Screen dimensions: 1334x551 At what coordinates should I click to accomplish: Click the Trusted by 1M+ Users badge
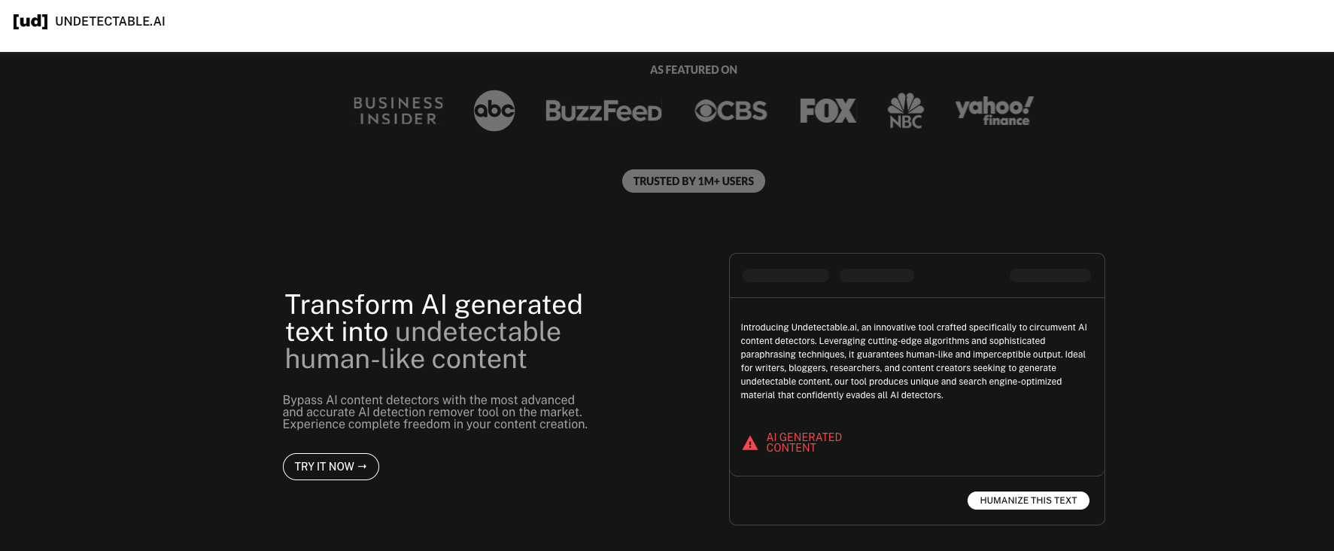tap(693, 181)
